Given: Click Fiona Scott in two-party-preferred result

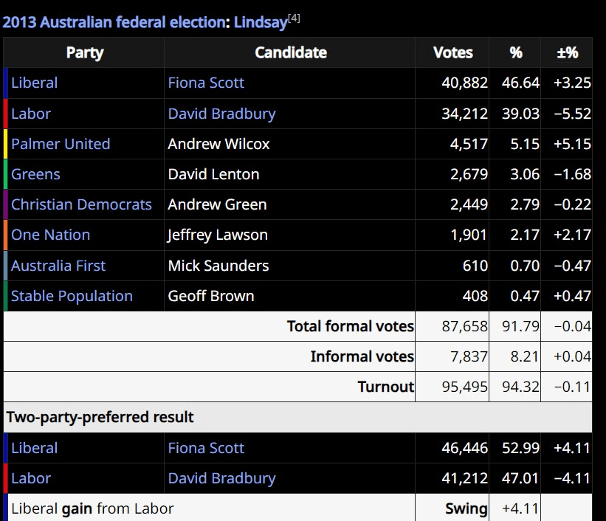Looking at the screenshot, I should pos(206,448).
